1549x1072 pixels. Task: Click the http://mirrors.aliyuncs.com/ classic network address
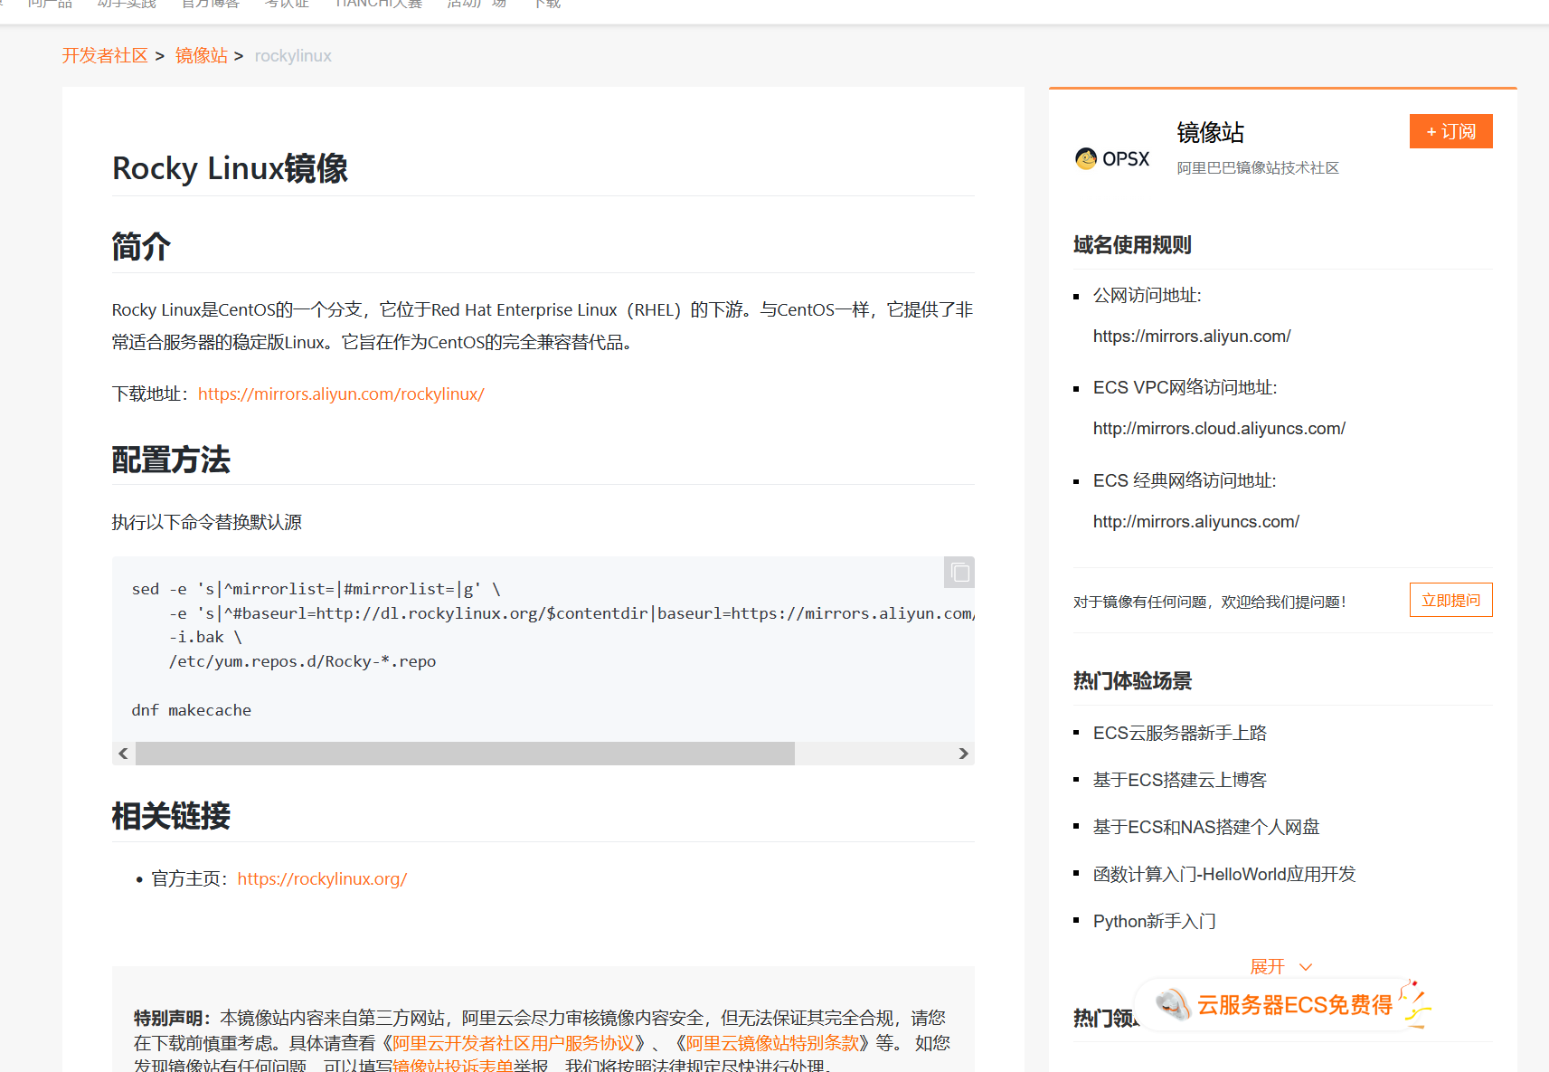click(x=1196, y=521)
